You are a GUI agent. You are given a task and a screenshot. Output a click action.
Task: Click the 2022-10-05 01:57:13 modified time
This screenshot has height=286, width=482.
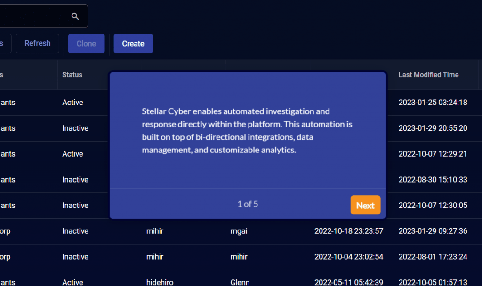tap(433, 282)
